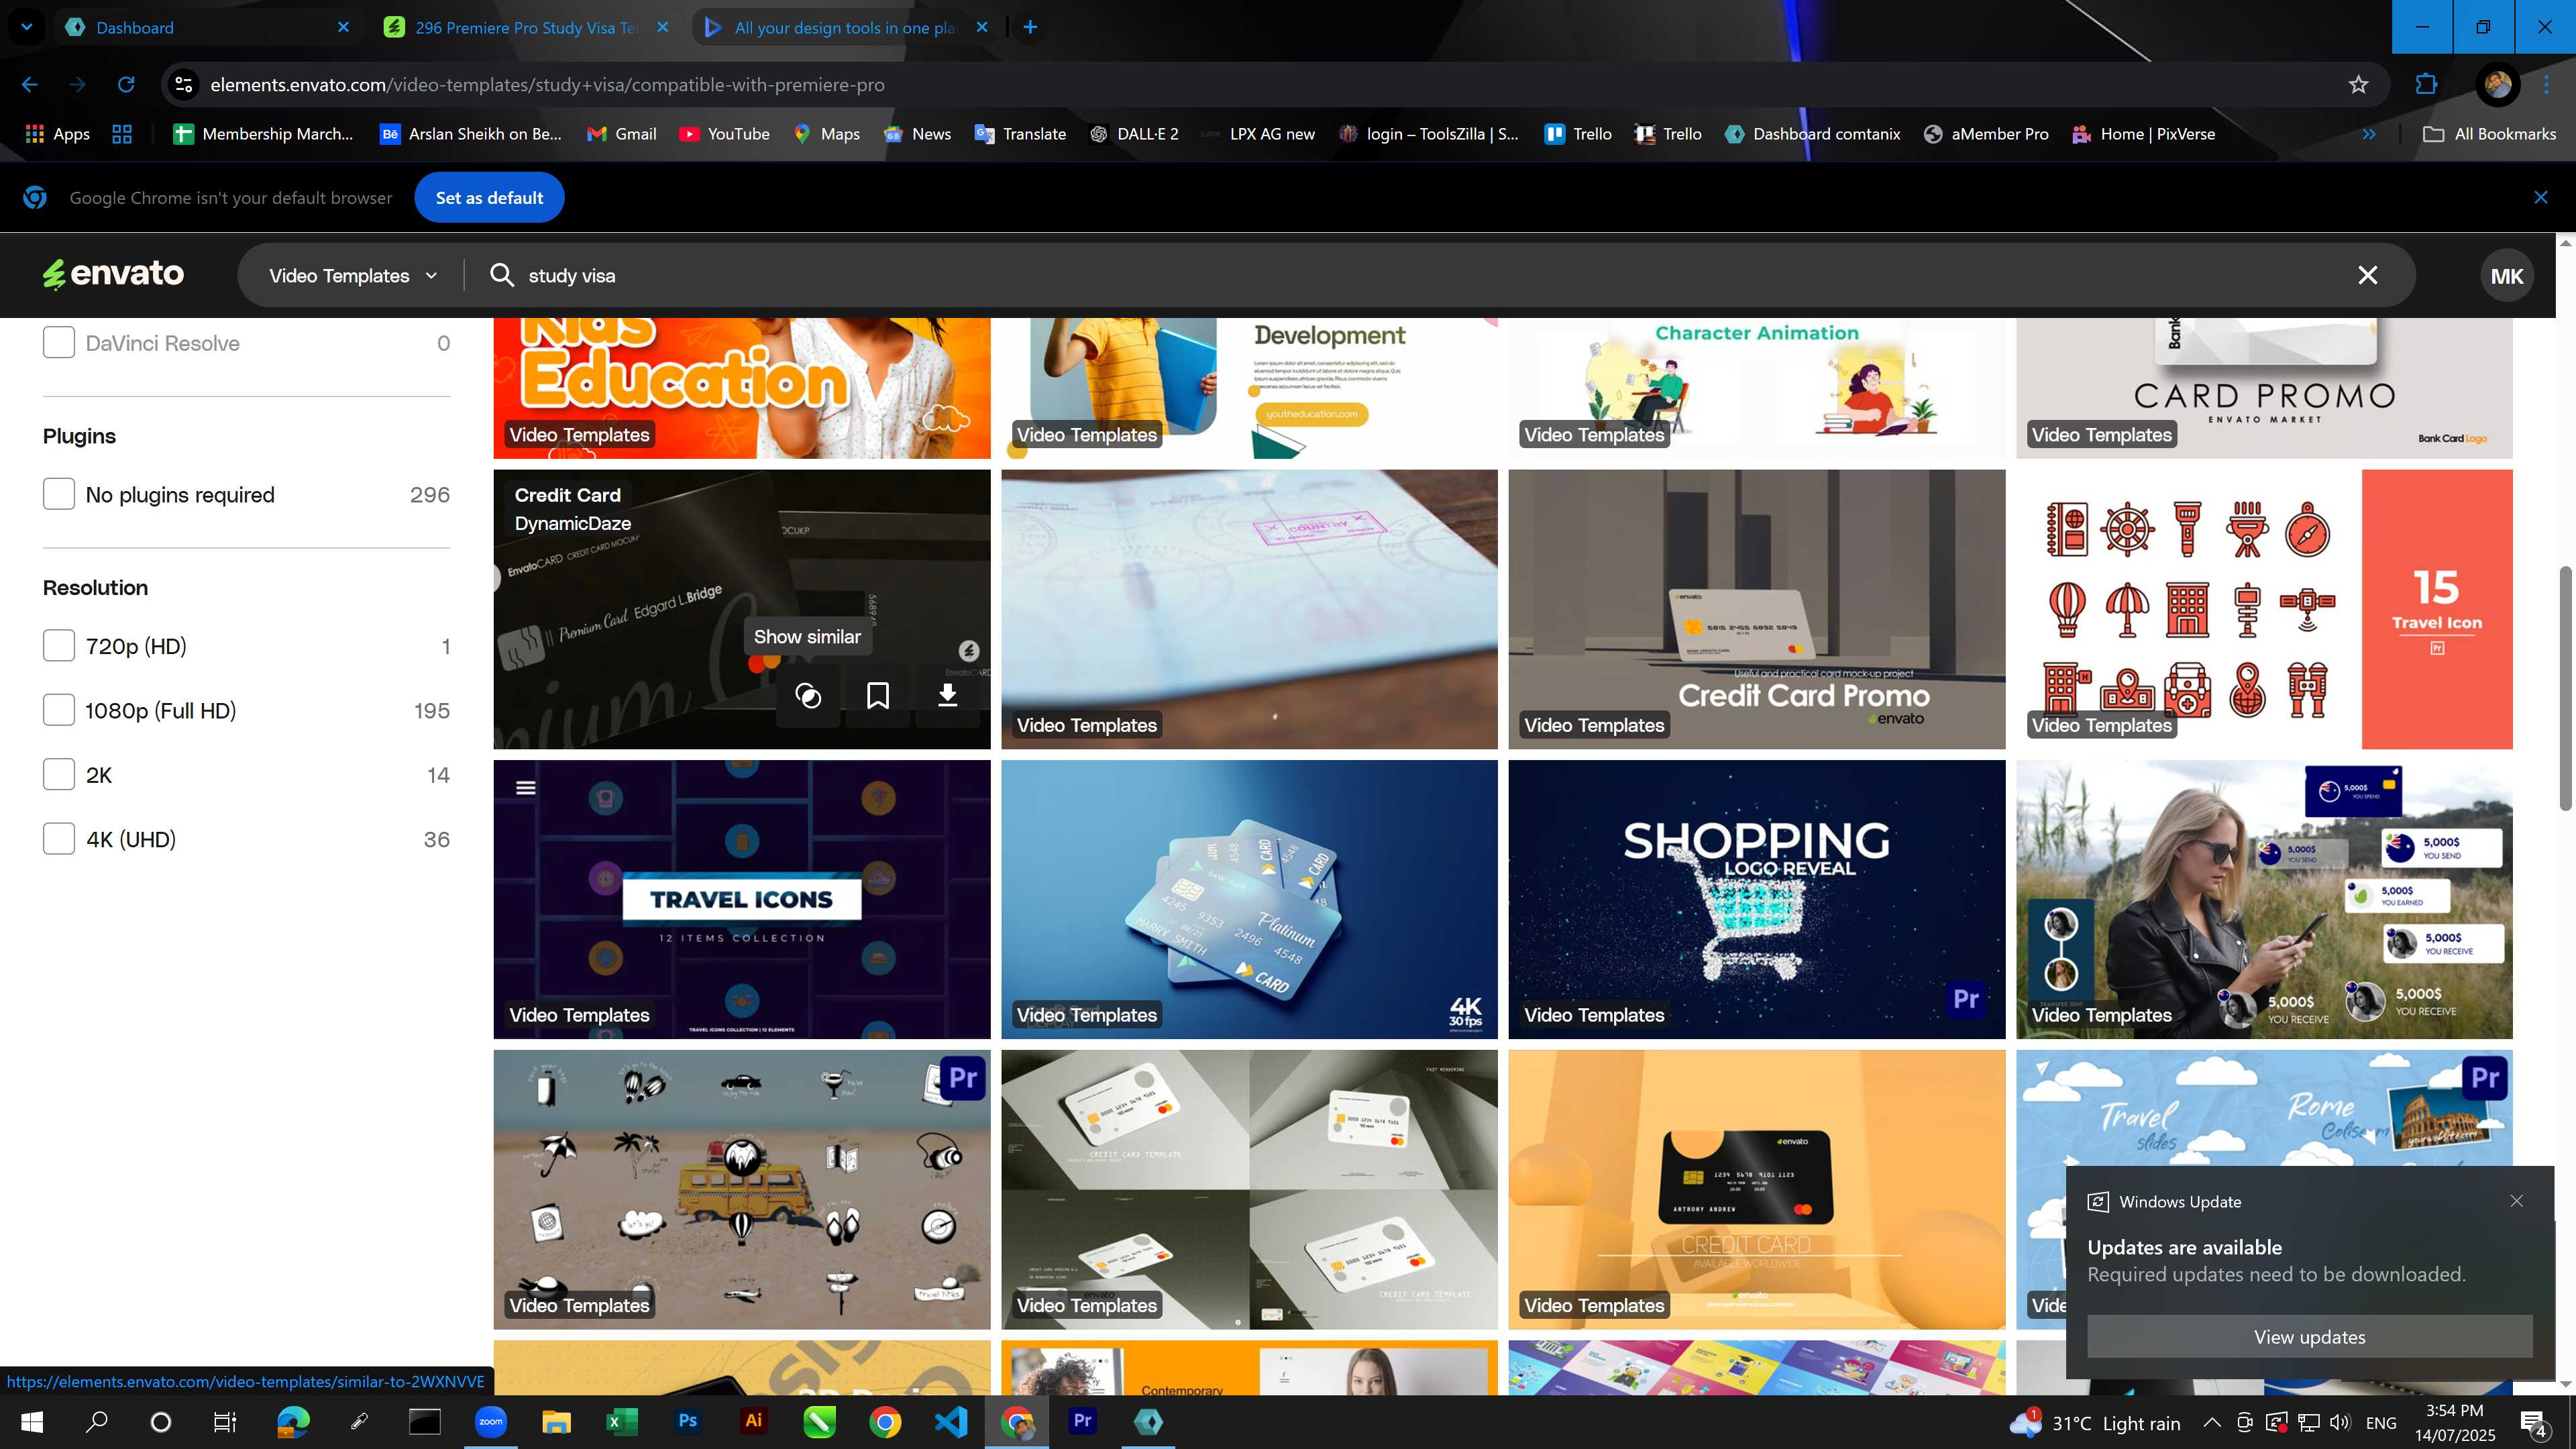Download the Credit Card DynamicDaze template
The width and height of the screenshot is (2576, 1449).
tap(948, 695)
